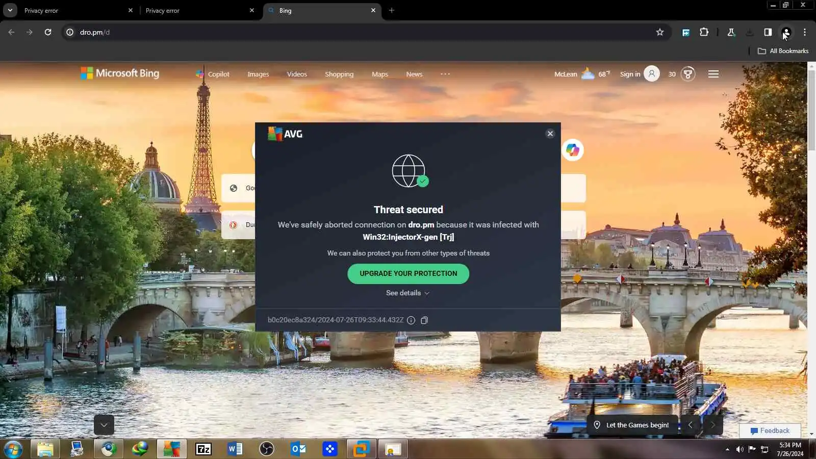Show next Bing background image
The height and width of the screenshot is (459, 816).
point(713,425)
